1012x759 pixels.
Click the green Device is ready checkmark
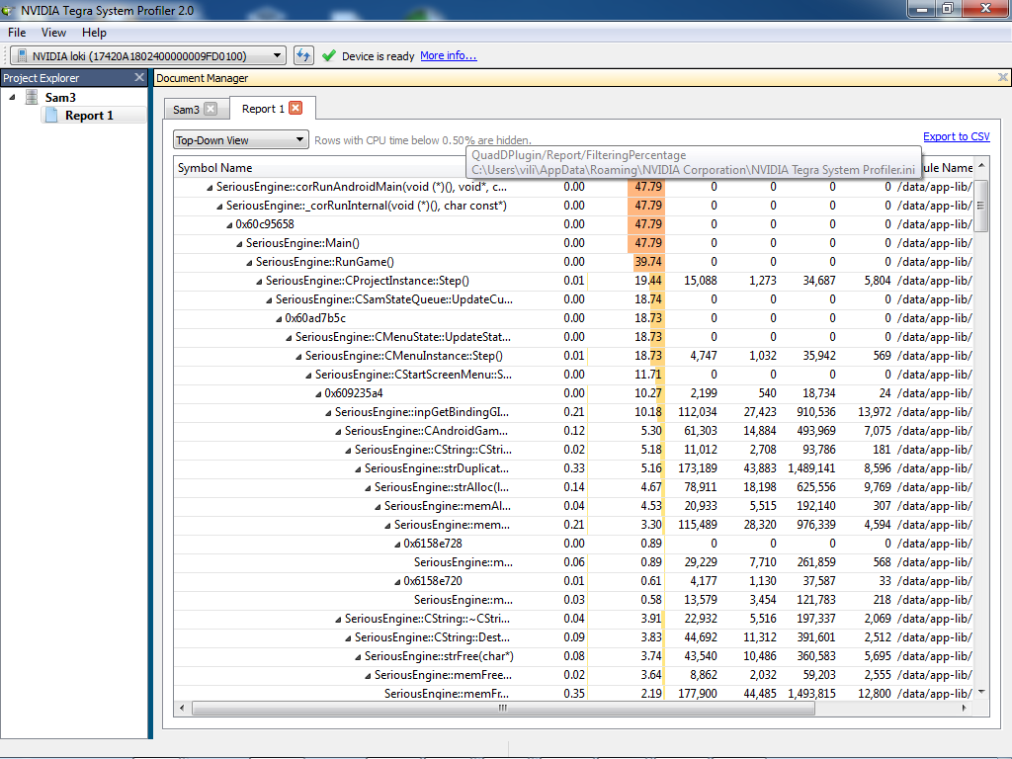pos(328,56)
